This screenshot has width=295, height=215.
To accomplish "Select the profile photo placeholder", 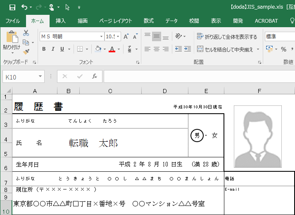I will (x=258, y=136).
